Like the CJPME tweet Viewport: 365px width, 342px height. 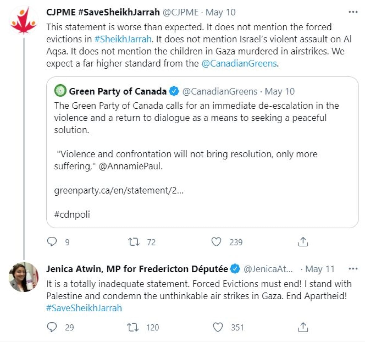[216, 242]
